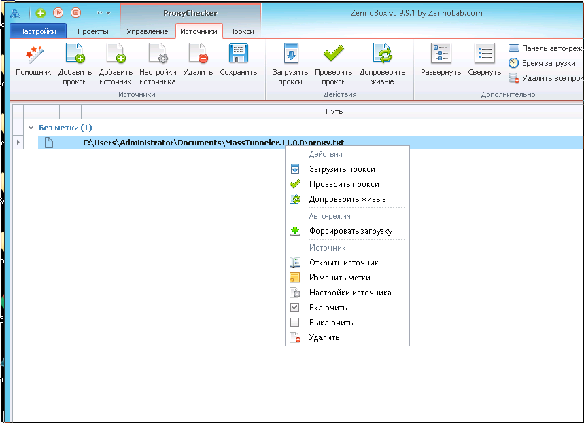
Task: Open Панель авто-режима in ribbon
Action: (546, 48)
